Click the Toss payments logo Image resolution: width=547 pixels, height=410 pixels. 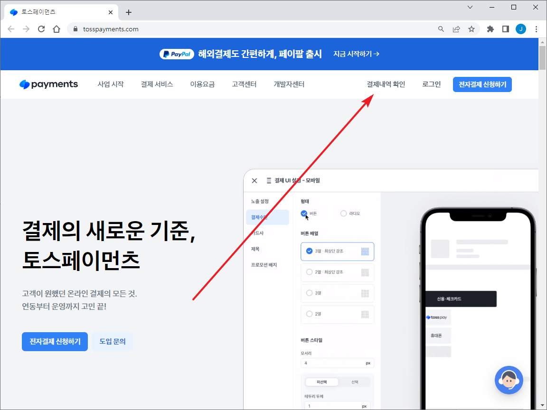pos(49,84)
